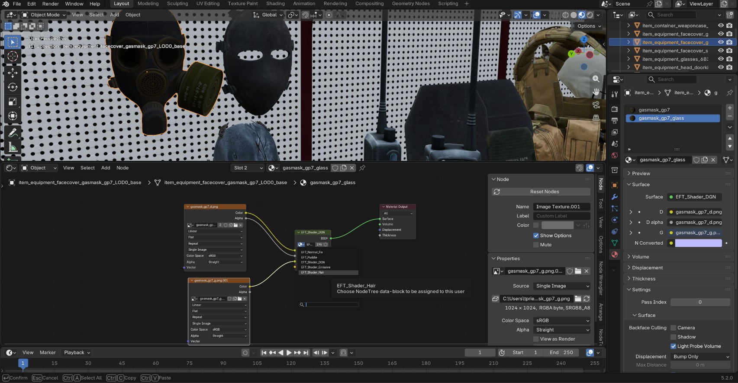Click the node Color swatch field
The height and width of the screenshot is (383, 738).
558,225
